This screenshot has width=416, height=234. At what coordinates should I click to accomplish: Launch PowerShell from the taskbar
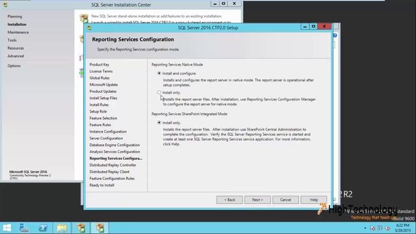click(43, 228)
